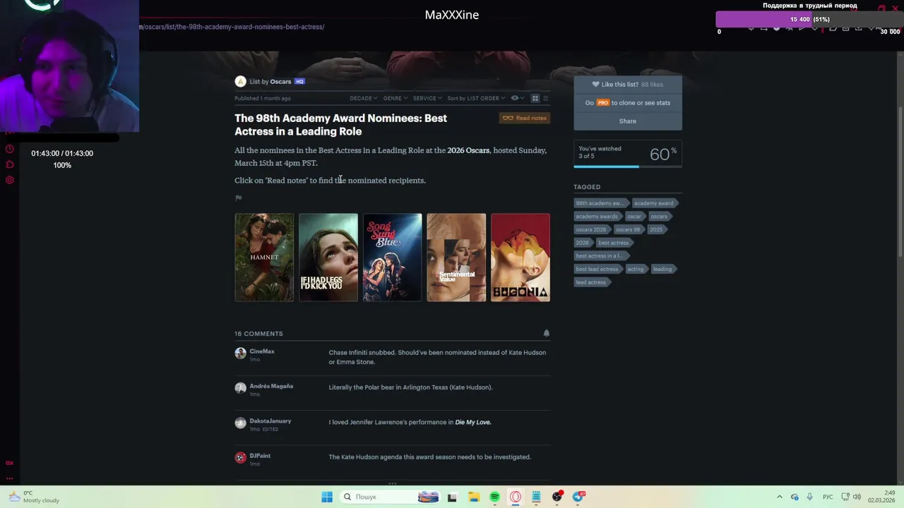The width and height of the screenshot is (904, 508).
Task: Click CineMax commenter avatar
Action: point(240,353)
